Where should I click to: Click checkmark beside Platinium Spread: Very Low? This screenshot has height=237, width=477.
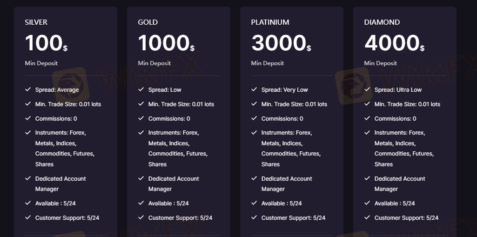[x=254, y=89]
